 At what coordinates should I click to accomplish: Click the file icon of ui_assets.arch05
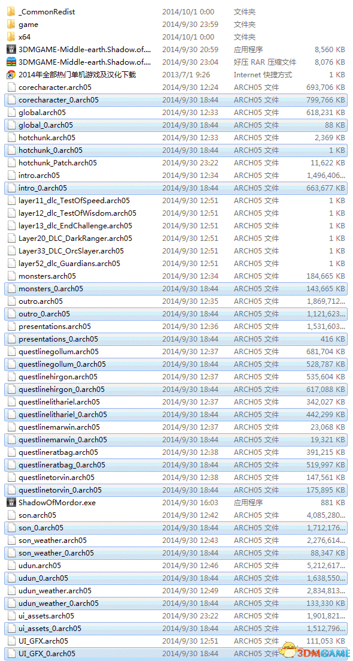(x=11, y=616)
